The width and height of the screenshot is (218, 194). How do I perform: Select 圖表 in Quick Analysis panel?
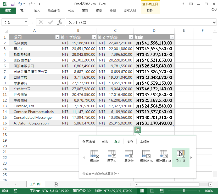105,141
